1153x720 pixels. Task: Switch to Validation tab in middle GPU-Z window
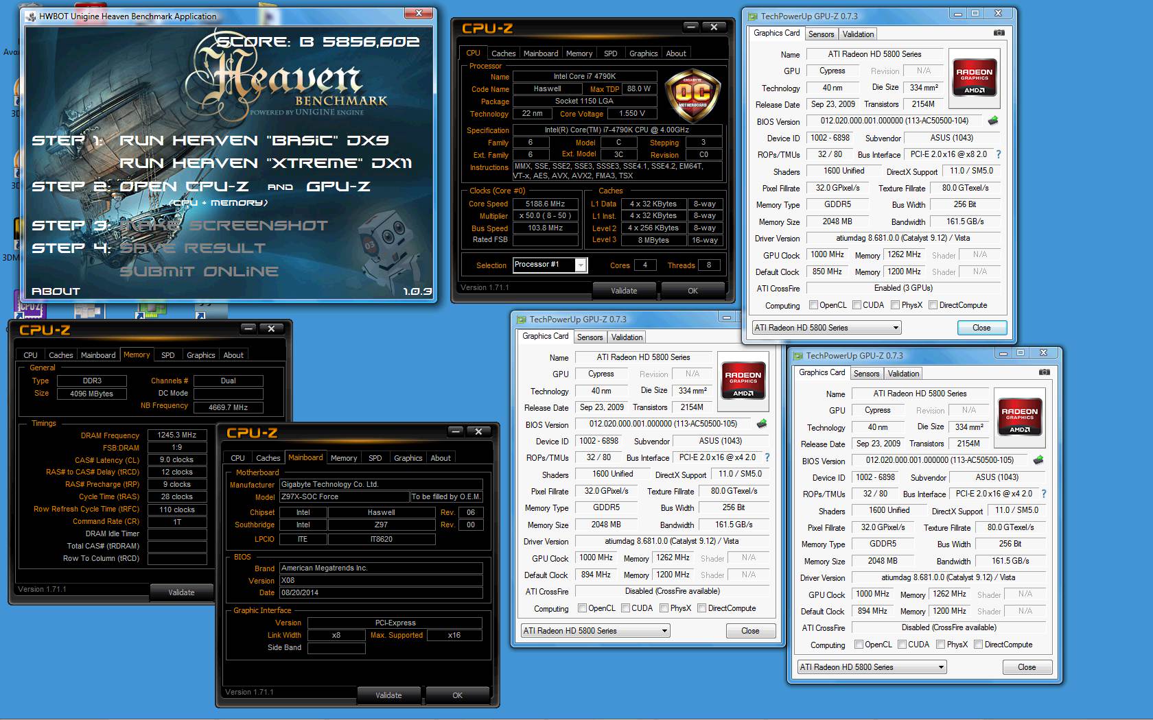coord(627,337)
